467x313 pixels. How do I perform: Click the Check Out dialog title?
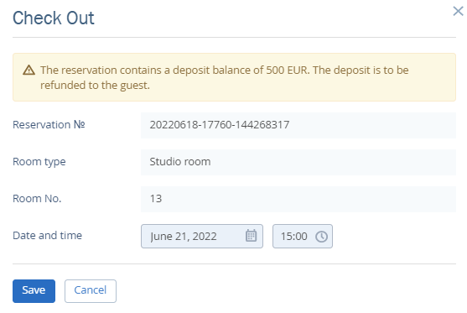click(54, 18)
